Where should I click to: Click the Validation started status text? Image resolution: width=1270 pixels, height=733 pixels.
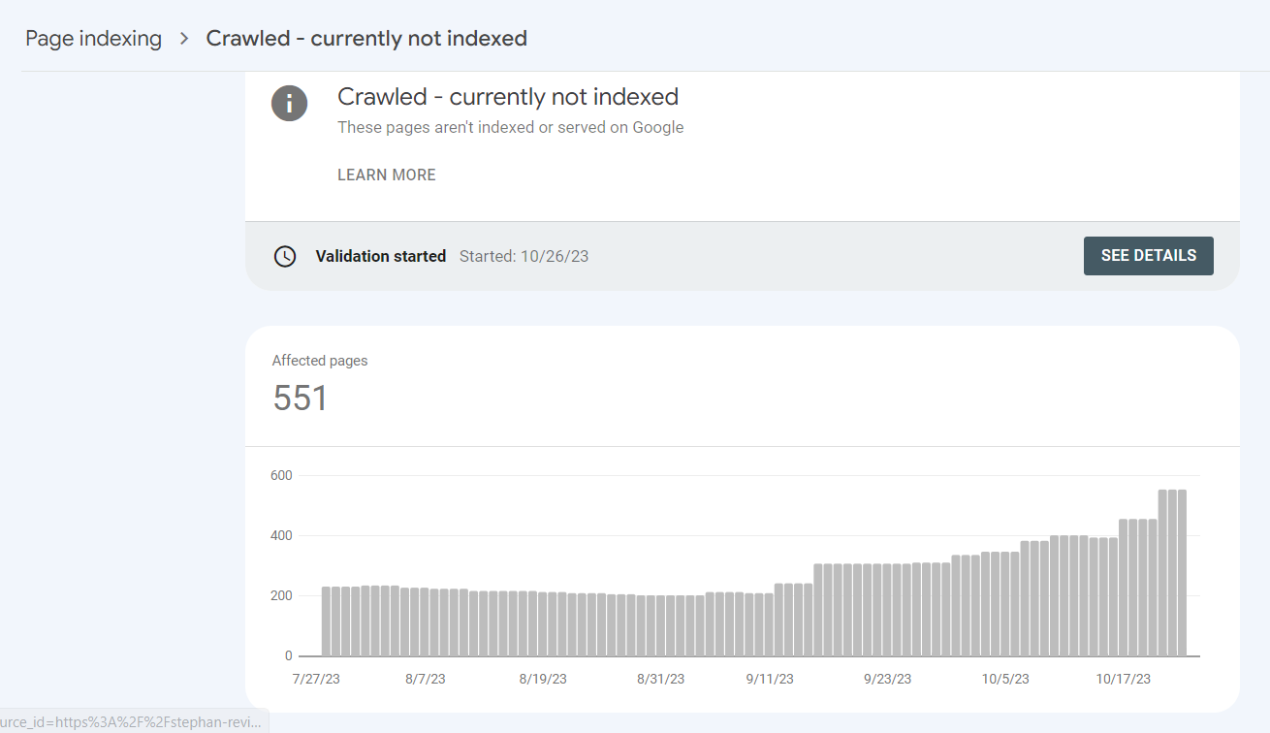click(381, 257)
